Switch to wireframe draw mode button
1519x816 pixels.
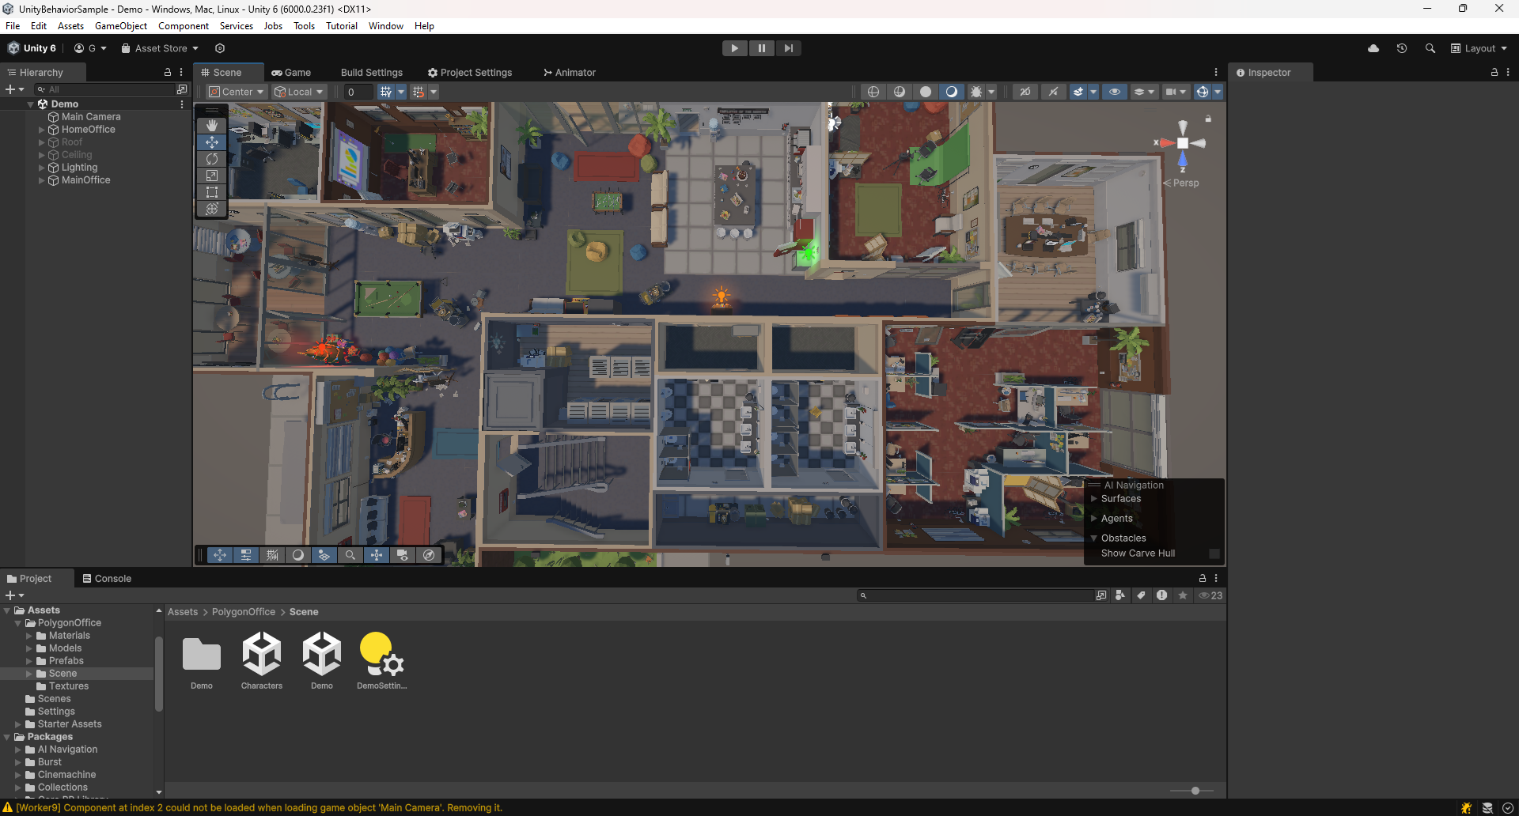(x=873, y=92)
